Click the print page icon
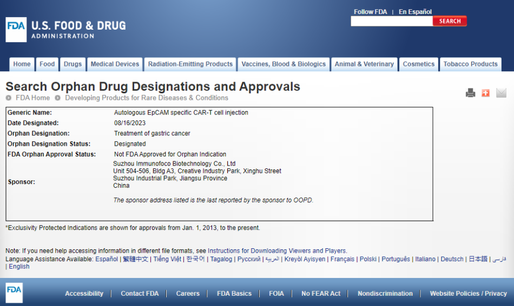The height and width of the screenshot is (306, 514). pyautogui.click(x=470, y=93)
